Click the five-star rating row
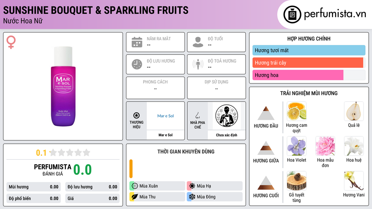This screenshot has width=372, height=209. pos(70,153)
